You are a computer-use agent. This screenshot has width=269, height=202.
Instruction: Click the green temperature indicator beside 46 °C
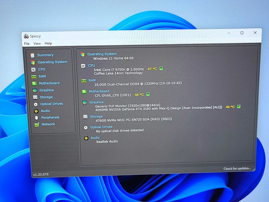click(x=238, y=106)
